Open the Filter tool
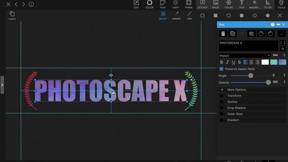This screenshot has height=162, width=288. tap(268, 4)
